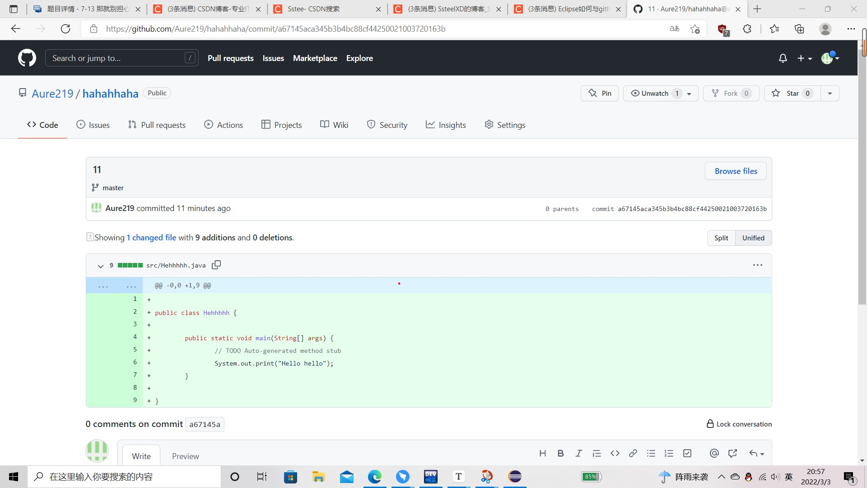Screen dimensions: 867x488
Task: Open Marketplace in the top navigation
Action: pyautogui.click(x=315, y=58)
